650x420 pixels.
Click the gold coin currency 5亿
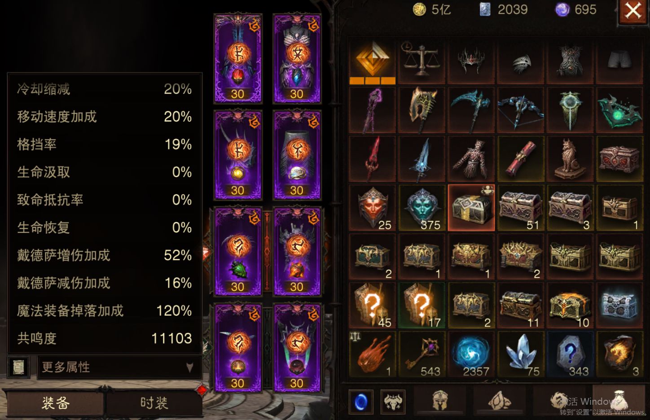[432, 9]
